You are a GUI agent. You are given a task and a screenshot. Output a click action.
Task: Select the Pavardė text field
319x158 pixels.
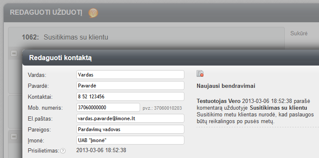pyautogui.click(x=130, y=85)
